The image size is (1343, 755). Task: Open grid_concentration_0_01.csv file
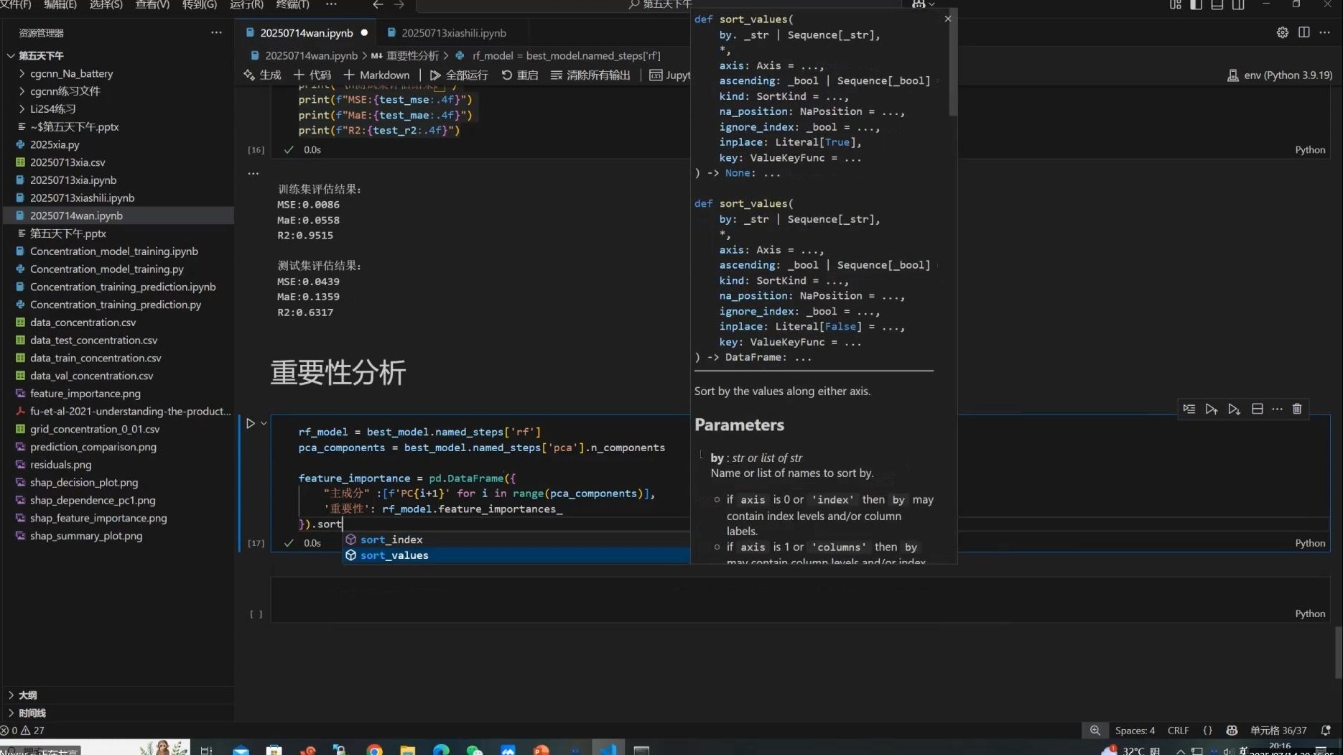pos(95,429)
